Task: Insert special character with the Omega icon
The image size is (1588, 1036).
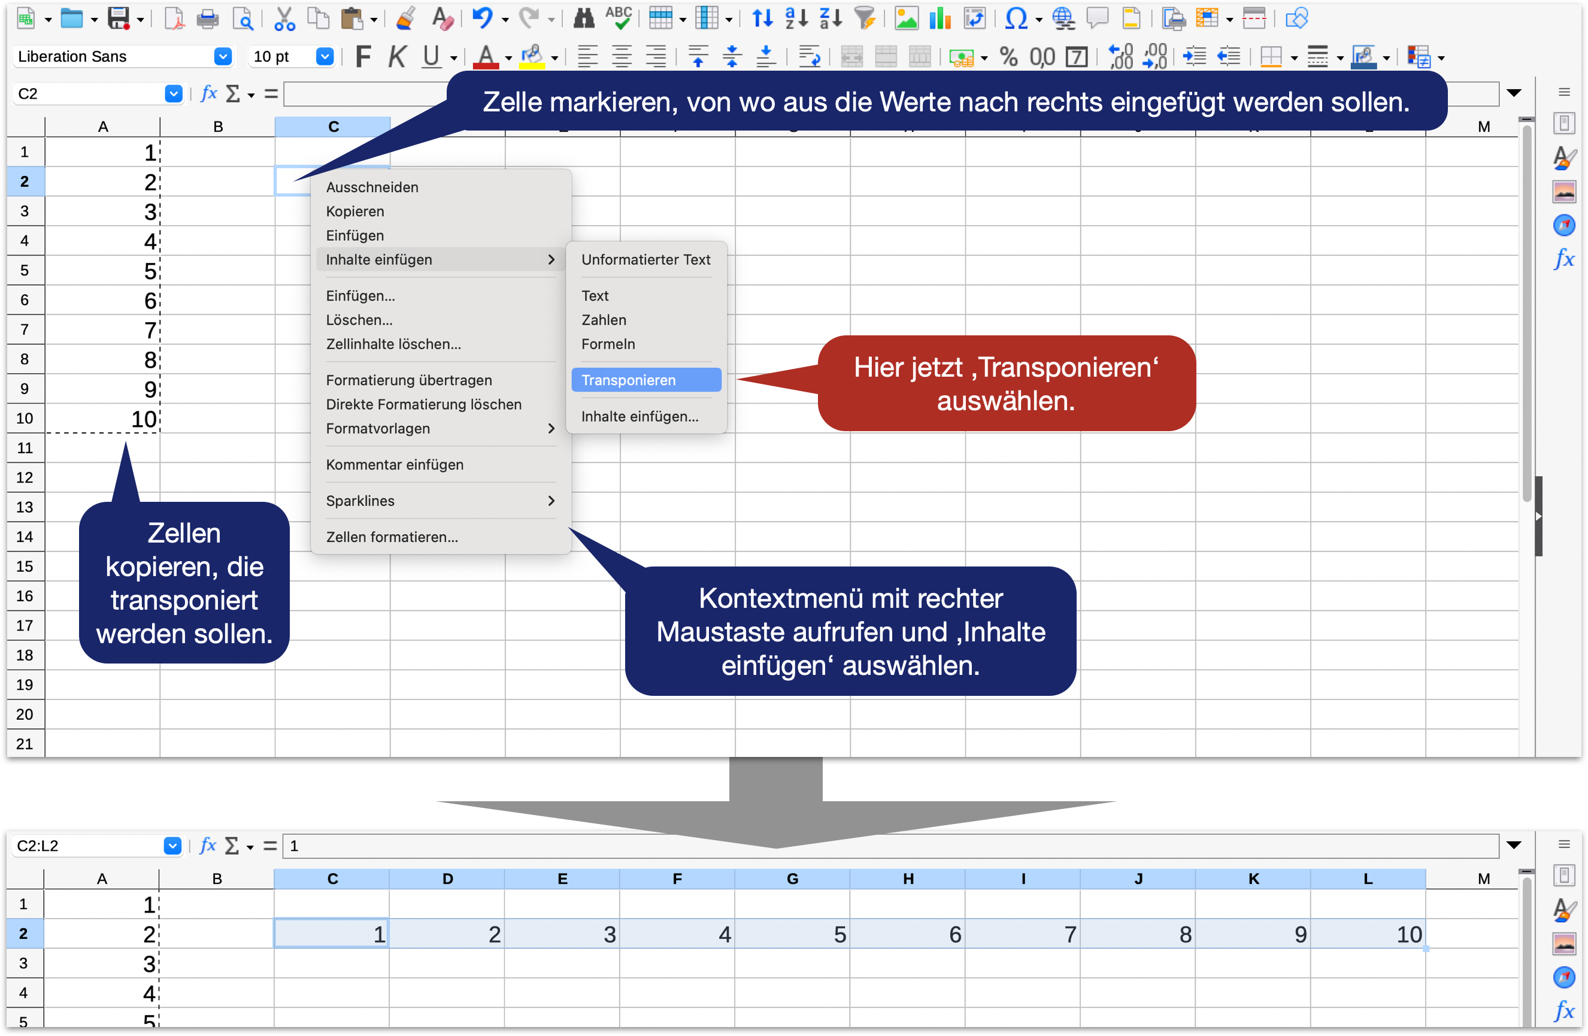Action: pos(1015,19)
